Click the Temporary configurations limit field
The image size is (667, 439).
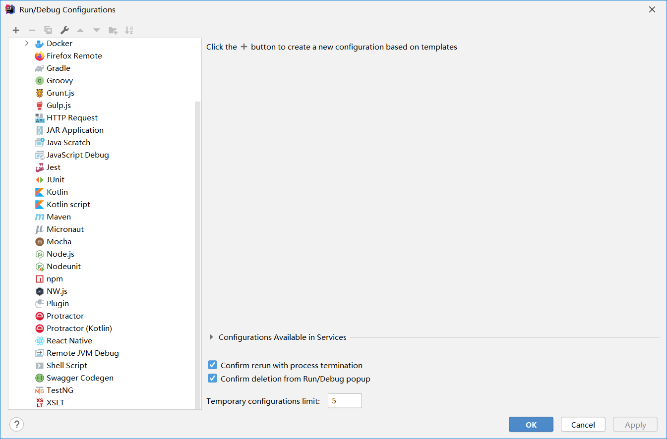pos(345,401)
